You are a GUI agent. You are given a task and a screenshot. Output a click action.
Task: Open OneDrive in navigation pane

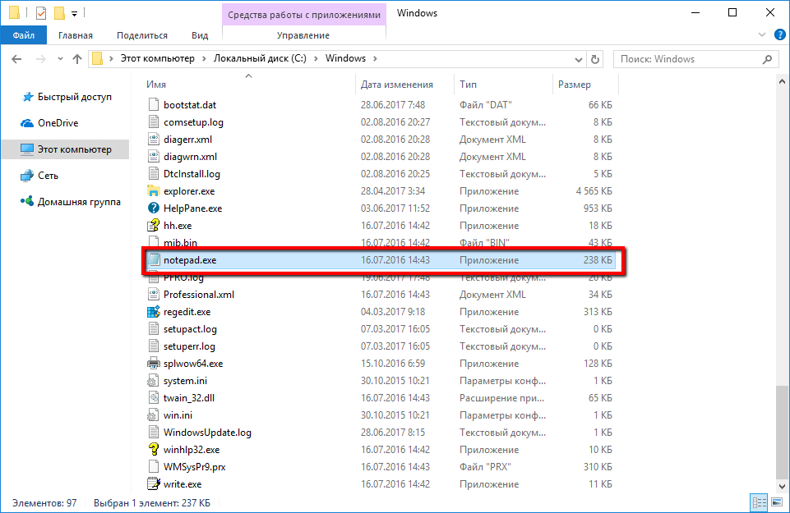(x=49, y=123)
